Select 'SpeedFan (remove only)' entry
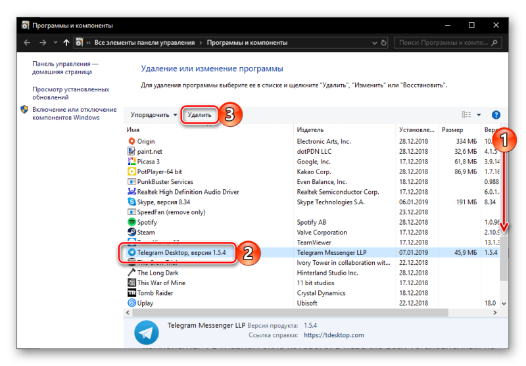Viewport: 526px width, 366px height. 171,212
